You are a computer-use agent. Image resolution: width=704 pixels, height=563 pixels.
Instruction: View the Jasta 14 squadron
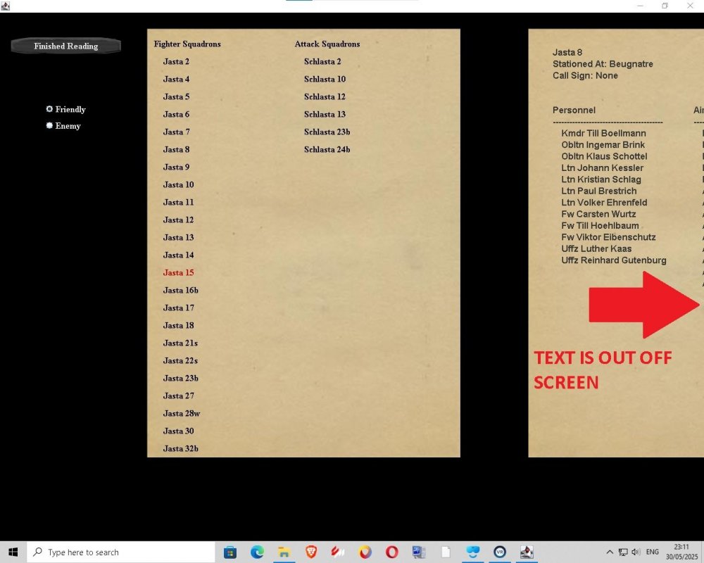pyautogui.click(x=178, y=255)
